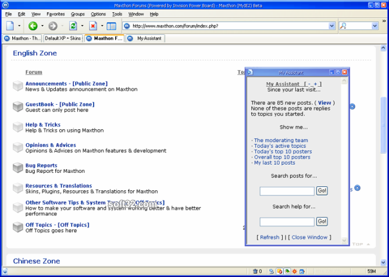Open the Stop button dropdown arrow
The width and height of the screenshot is (389, 277).
tap(102, 26)
